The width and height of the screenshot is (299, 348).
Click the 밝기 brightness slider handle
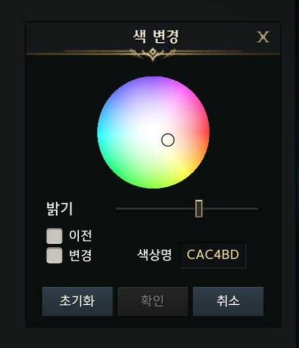click(x=198, y=208)
